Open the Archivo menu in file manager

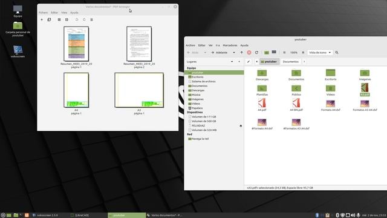[190, 45]
